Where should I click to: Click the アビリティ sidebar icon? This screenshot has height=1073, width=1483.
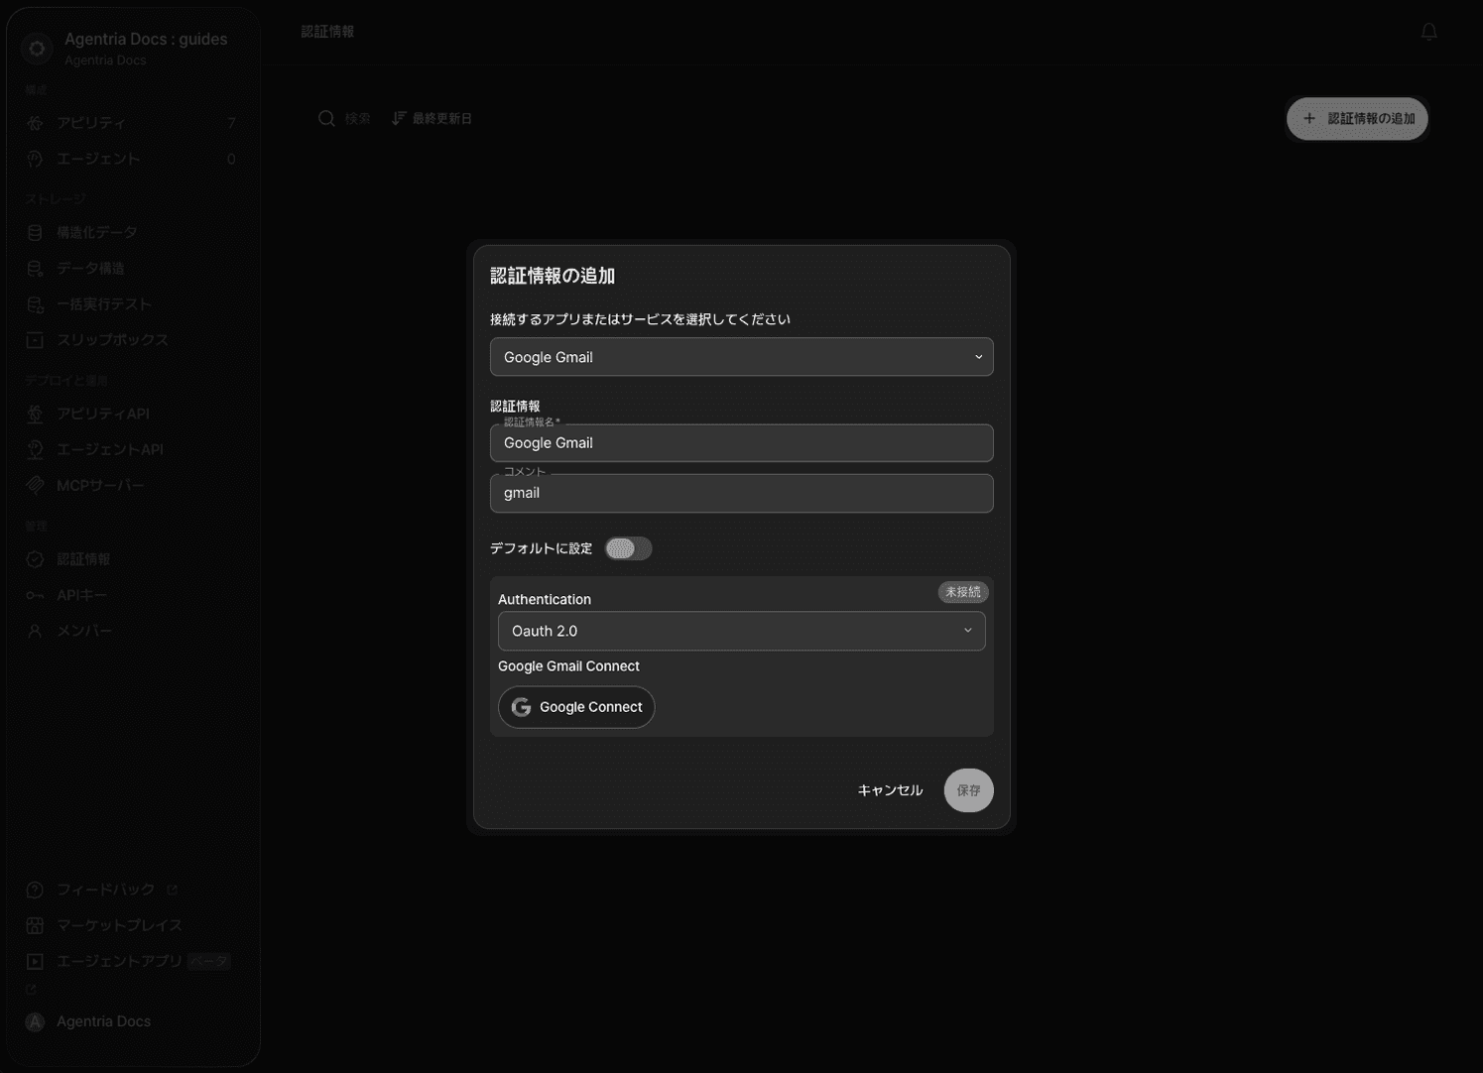(35, 123)
